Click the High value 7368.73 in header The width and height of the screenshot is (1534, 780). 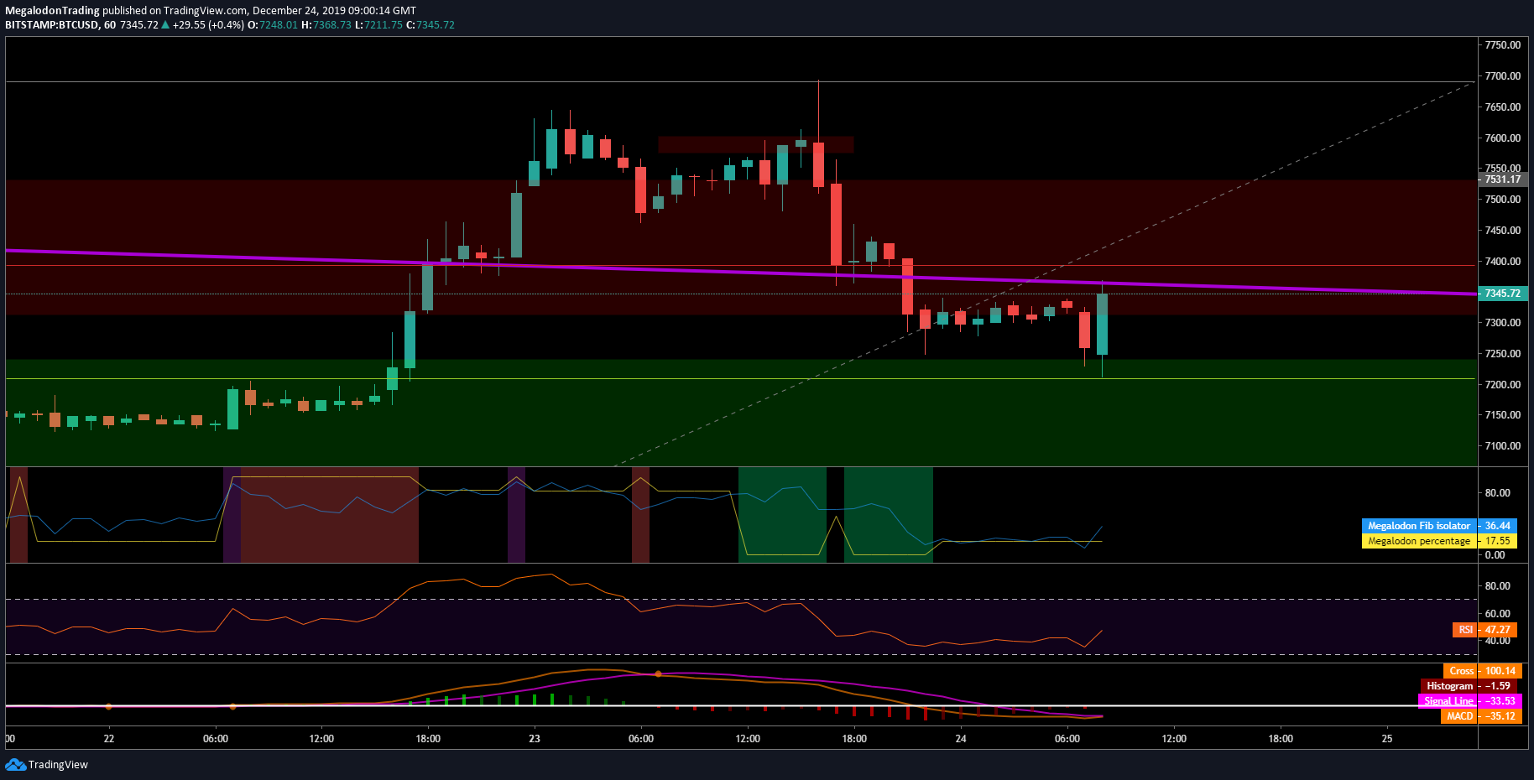click(332, 25)
